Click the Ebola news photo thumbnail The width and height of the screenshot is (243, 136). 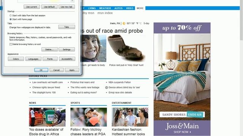point(47,117)
